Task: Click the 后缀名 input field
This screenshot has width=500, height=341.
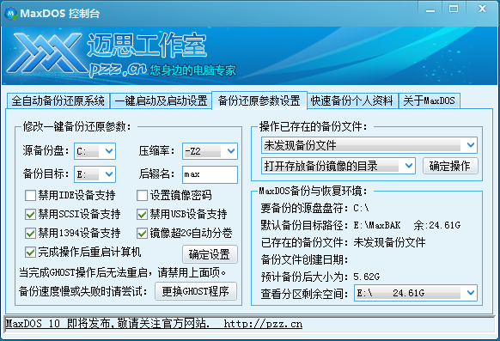Action: (x=210, y=174)
